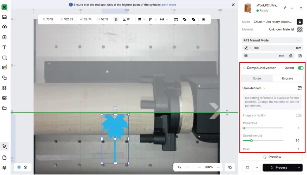Click the Process button

279,167
